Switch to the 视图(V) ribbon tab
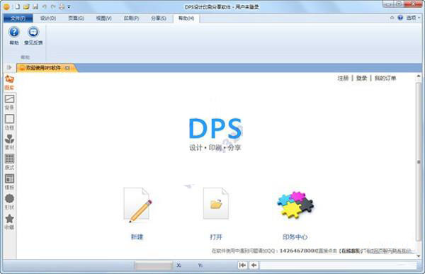This screenshot has height=274, width=425. [x=104, y=18]
